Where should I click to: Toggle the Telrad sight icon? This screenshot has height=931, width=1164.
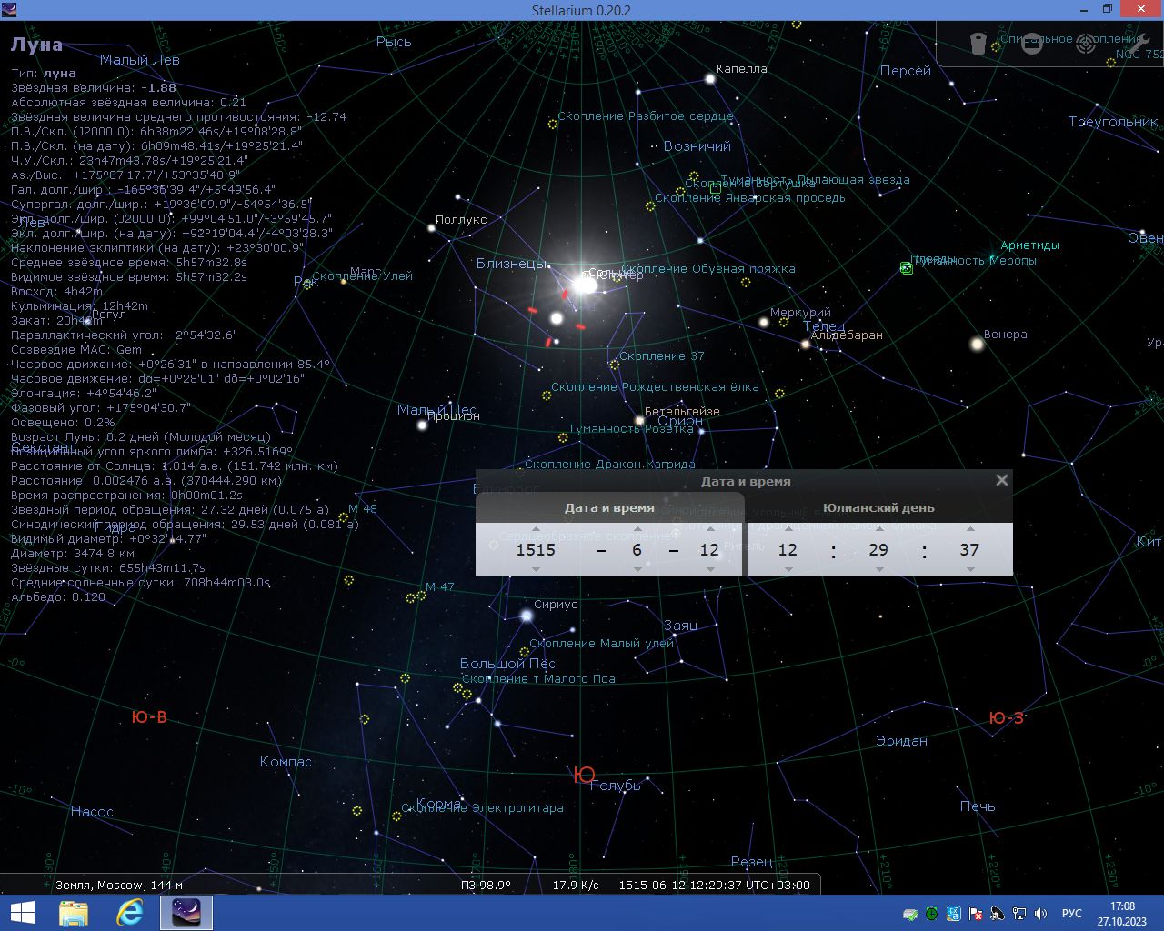1086,44
